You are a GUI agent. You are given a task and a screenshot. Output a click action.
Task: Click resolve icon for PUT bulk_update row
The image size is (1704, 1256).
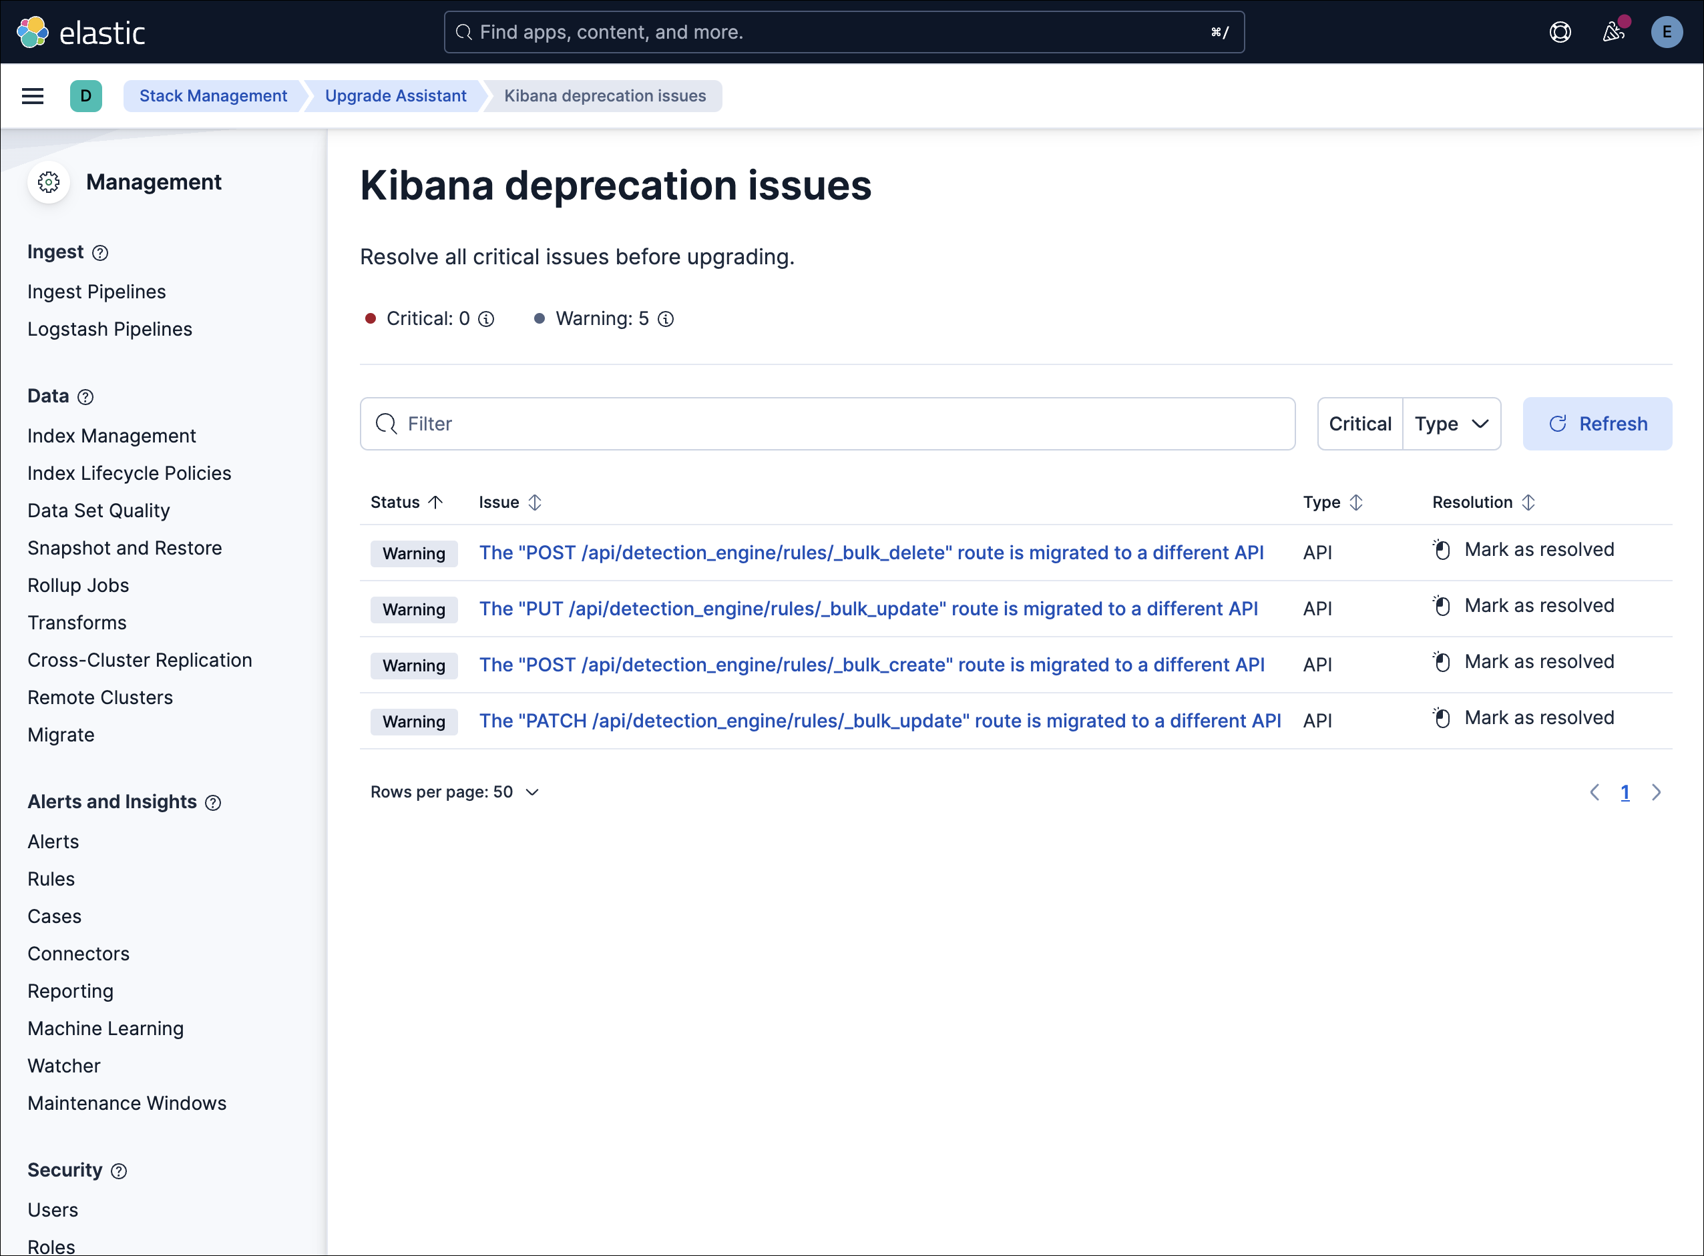click(1442, 606)
